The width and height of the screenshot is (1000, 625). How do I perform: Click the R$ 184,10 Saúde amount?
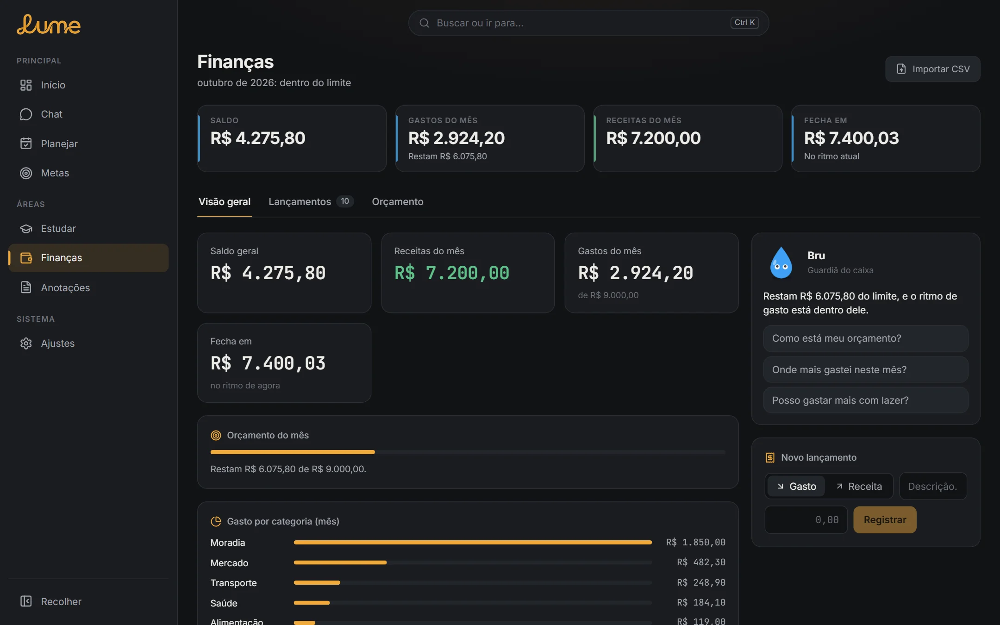point(701,602)
